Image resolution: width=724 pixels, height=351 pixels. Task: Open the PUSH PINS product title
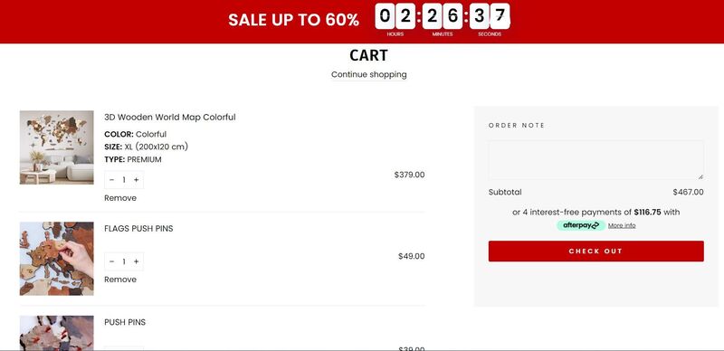[125, 322]
